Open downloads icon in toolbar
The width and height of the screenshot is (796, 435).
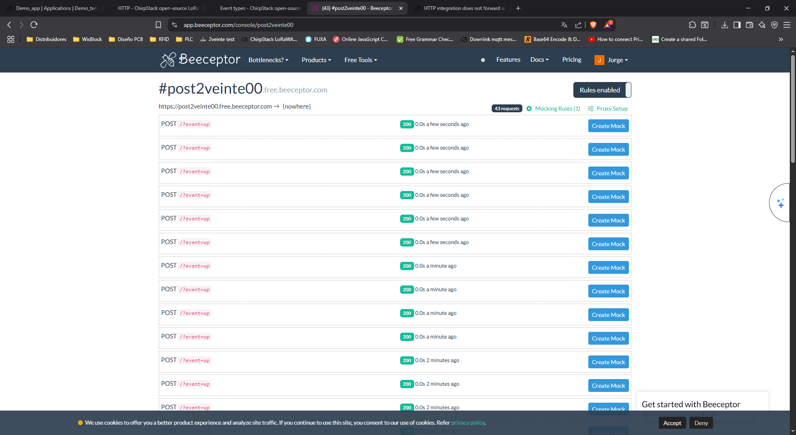[724, 25]
